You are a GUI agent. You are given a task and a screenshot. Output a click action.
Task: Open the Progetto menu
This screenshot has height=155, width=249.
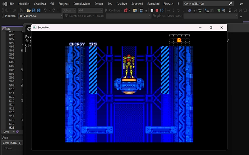64,3
